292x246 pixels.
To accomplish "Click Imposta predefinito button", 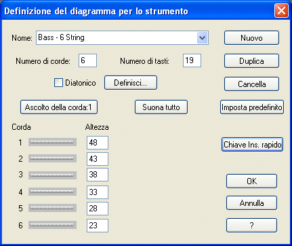I will [252, 107].
